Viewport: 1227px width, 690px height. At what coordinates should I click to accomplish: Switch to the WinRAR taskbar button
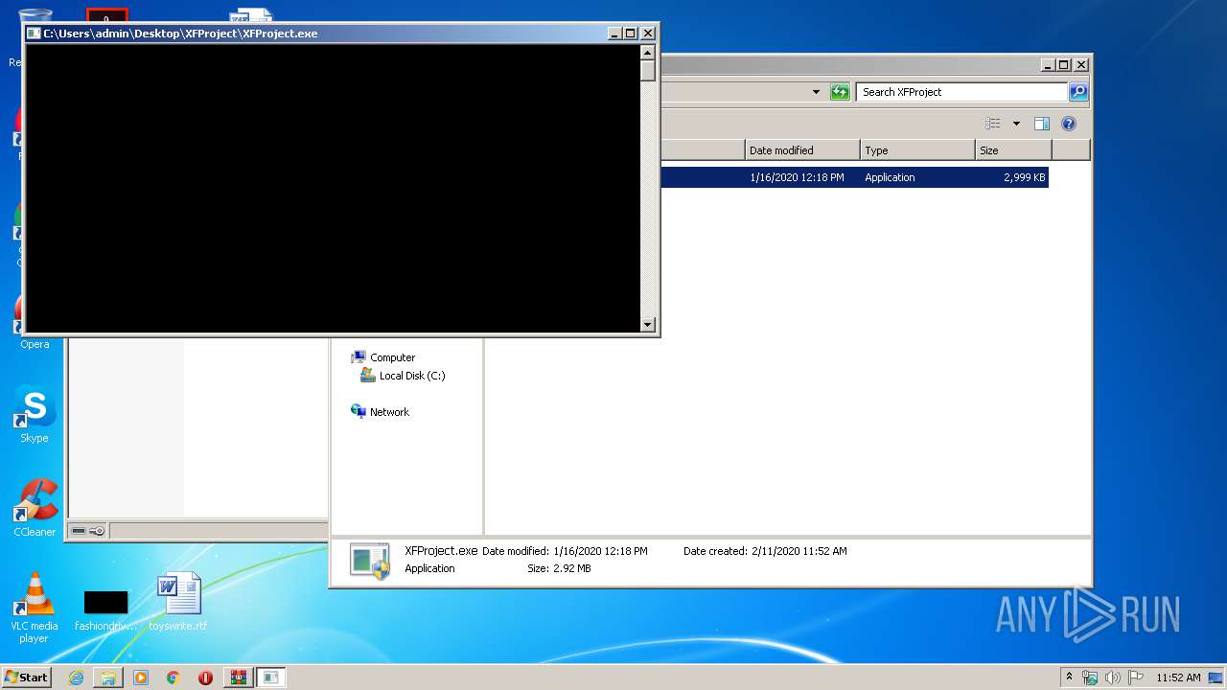coord(239,678)
